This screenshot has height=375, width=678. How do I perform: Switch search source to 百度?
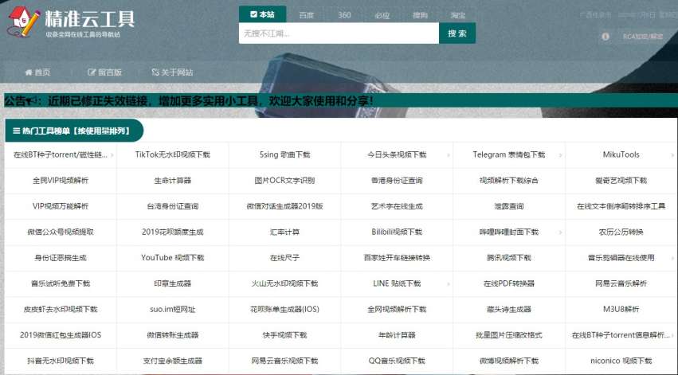coord(306,15)
